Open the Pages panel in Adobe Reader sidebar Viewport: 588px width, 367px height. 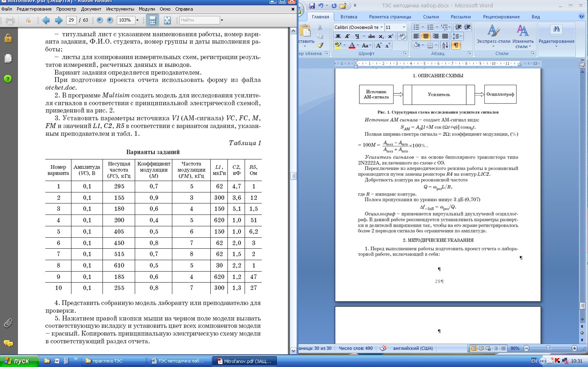8,58
